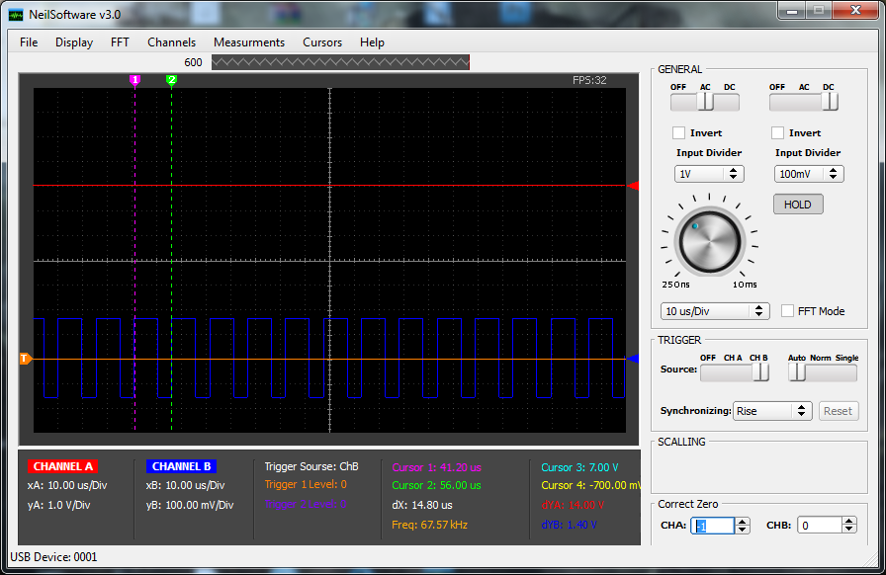This screenshot has height=575, width=886.
Task: Click the NeilSoftware app icon in title bar
Action: [16, 15]
